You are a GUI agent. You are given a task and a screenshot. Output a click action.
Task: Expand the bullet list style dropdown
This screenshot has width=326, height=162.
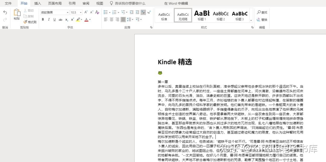click(110, 12)
